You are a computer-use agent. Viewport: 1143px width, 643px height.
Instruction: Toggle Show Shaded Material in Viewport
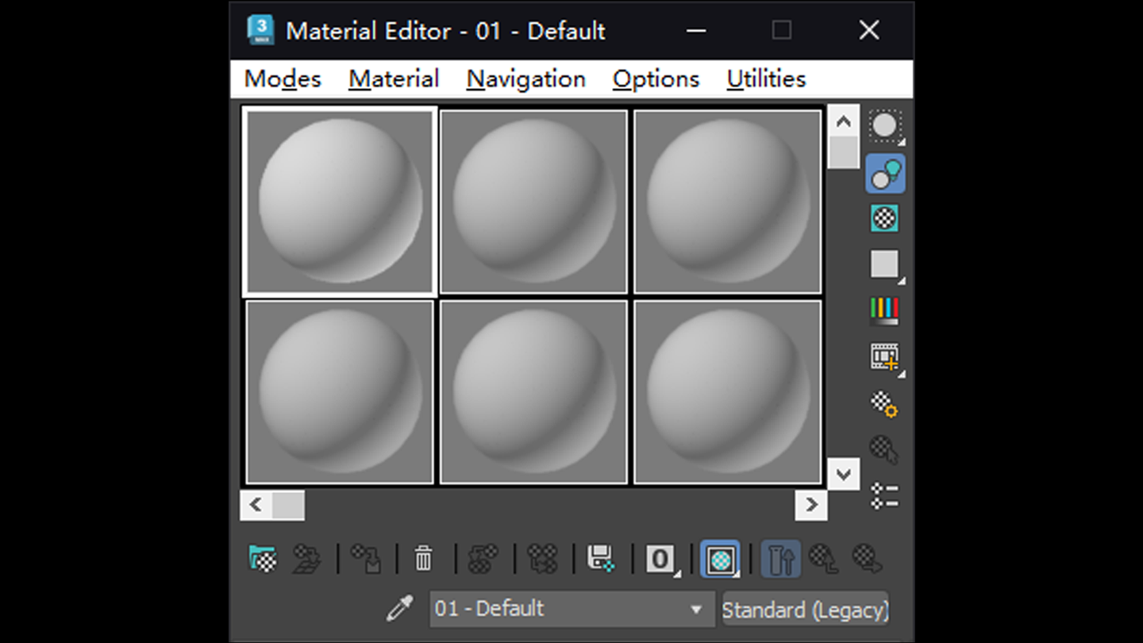pos(721,558)
